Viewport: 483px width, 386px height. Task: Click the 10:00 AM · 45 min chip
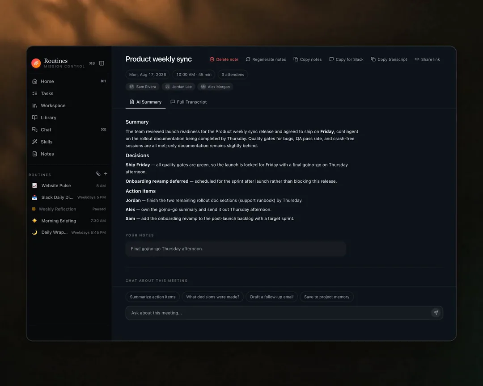[194, 75]
